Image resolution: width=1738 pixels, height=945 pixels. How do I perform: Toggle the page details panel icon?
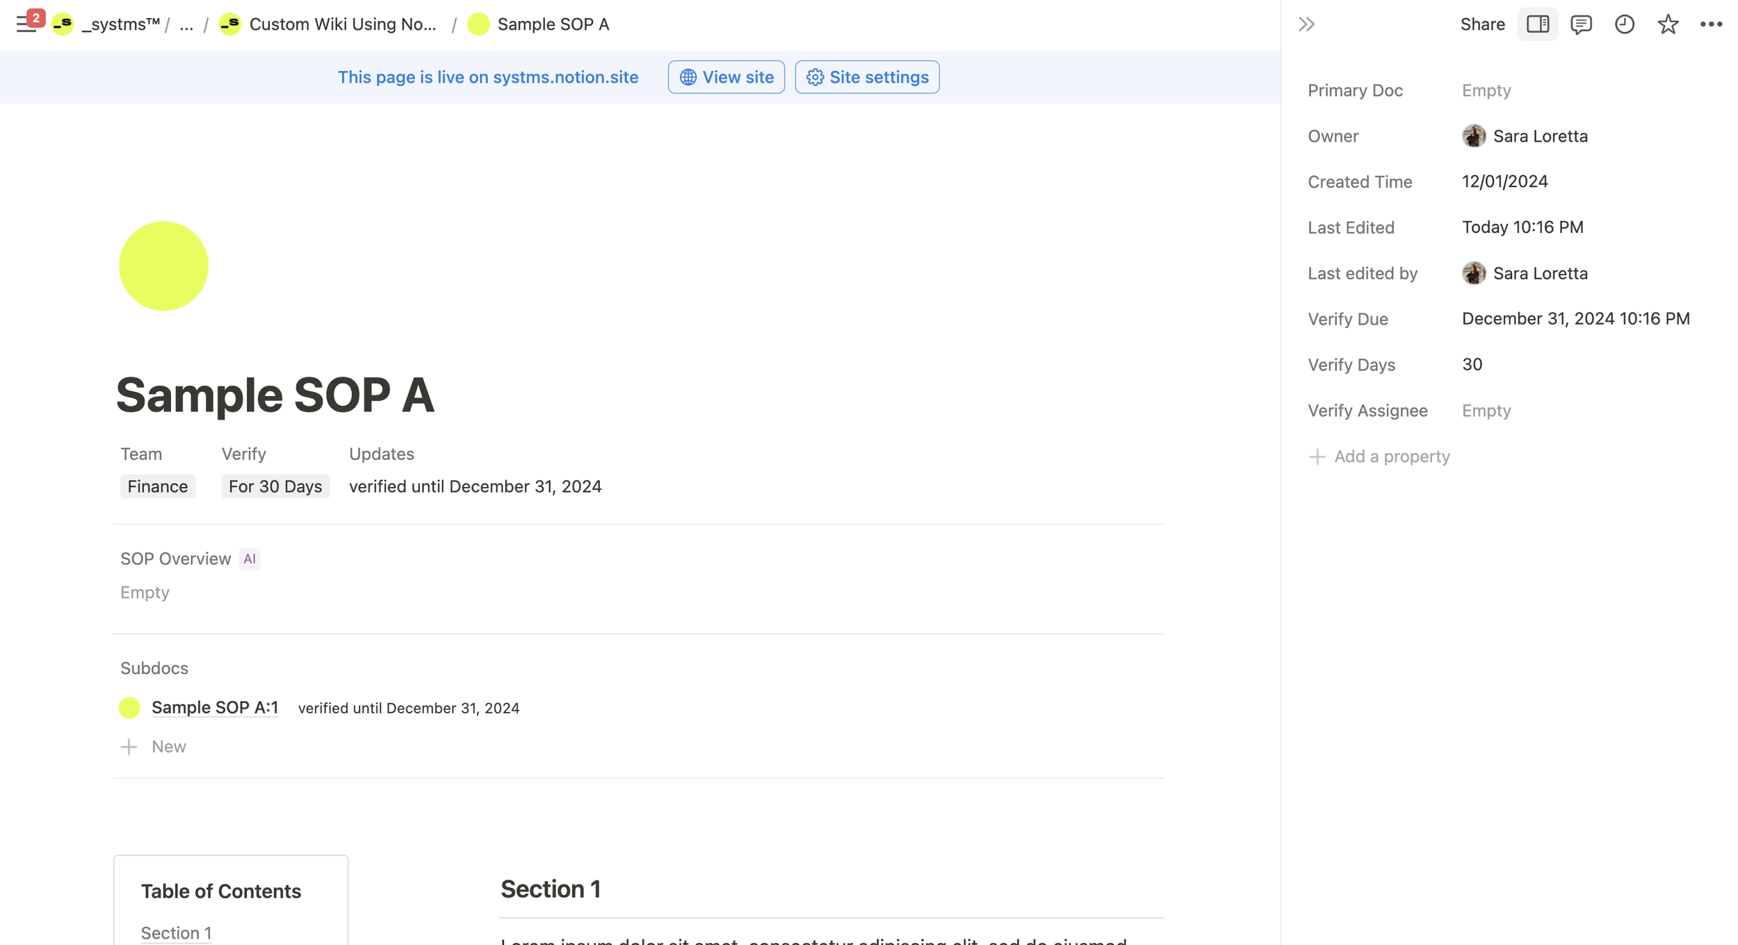coord(1537,24)
